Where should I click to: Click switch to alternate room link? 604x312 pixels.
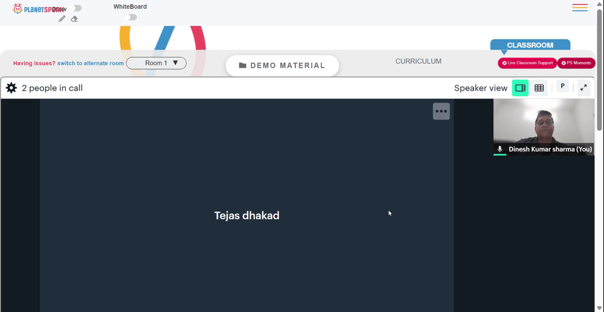91,63
